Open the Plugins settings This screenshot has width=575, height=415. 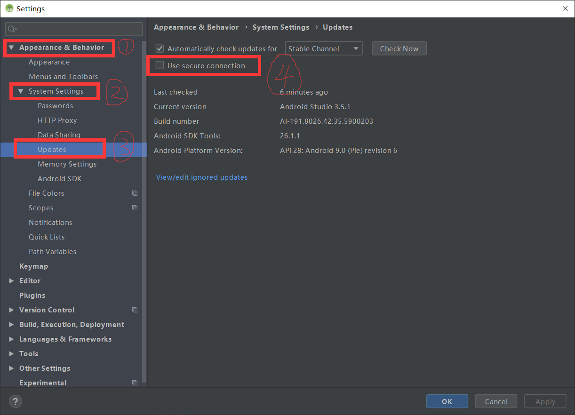pos(32,295)
